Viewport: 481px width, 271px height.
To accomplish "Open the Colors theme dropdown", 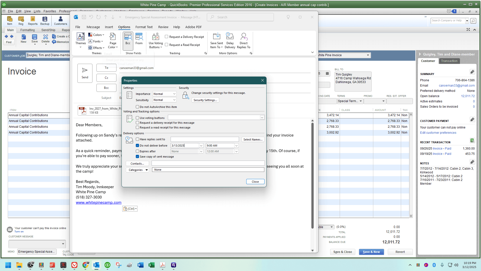I will (96, 35).
